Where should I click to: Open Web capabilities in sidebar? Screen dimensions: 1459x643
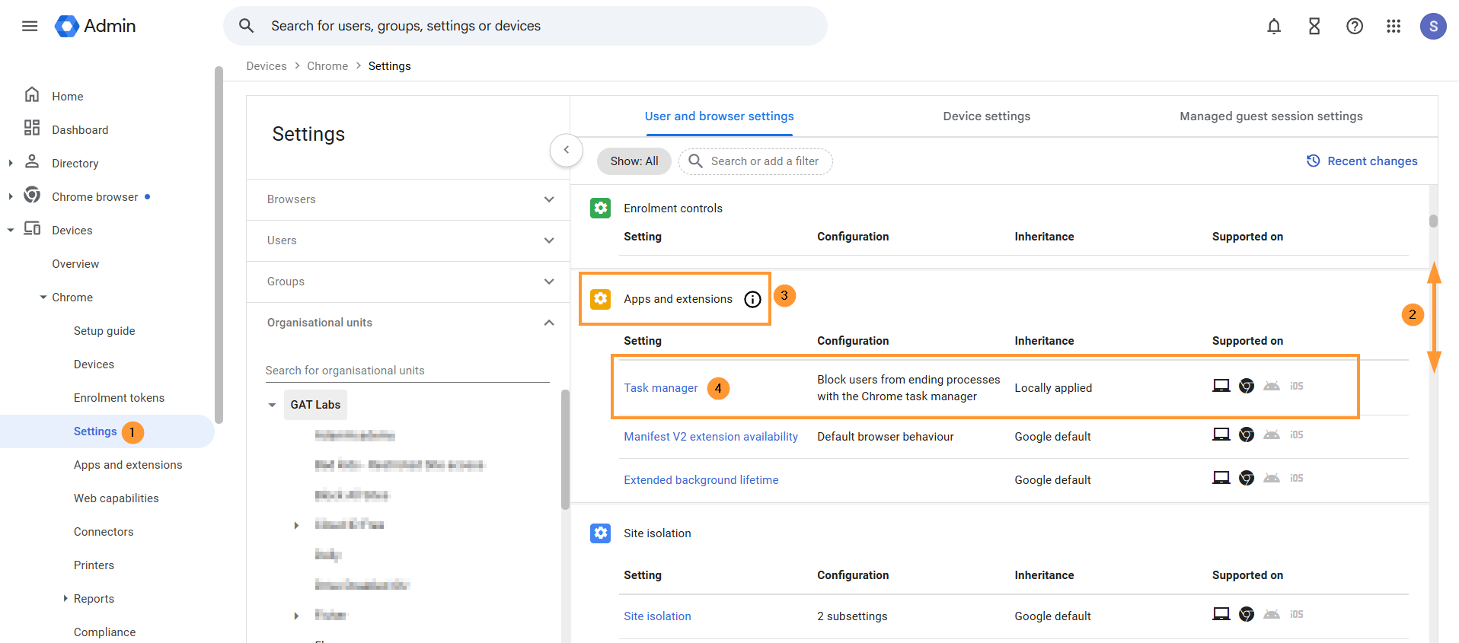[116, 498]
